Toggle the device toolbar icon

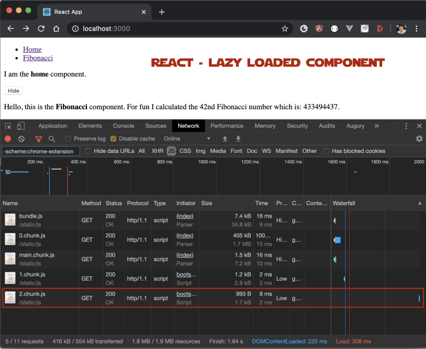[20, 126]
